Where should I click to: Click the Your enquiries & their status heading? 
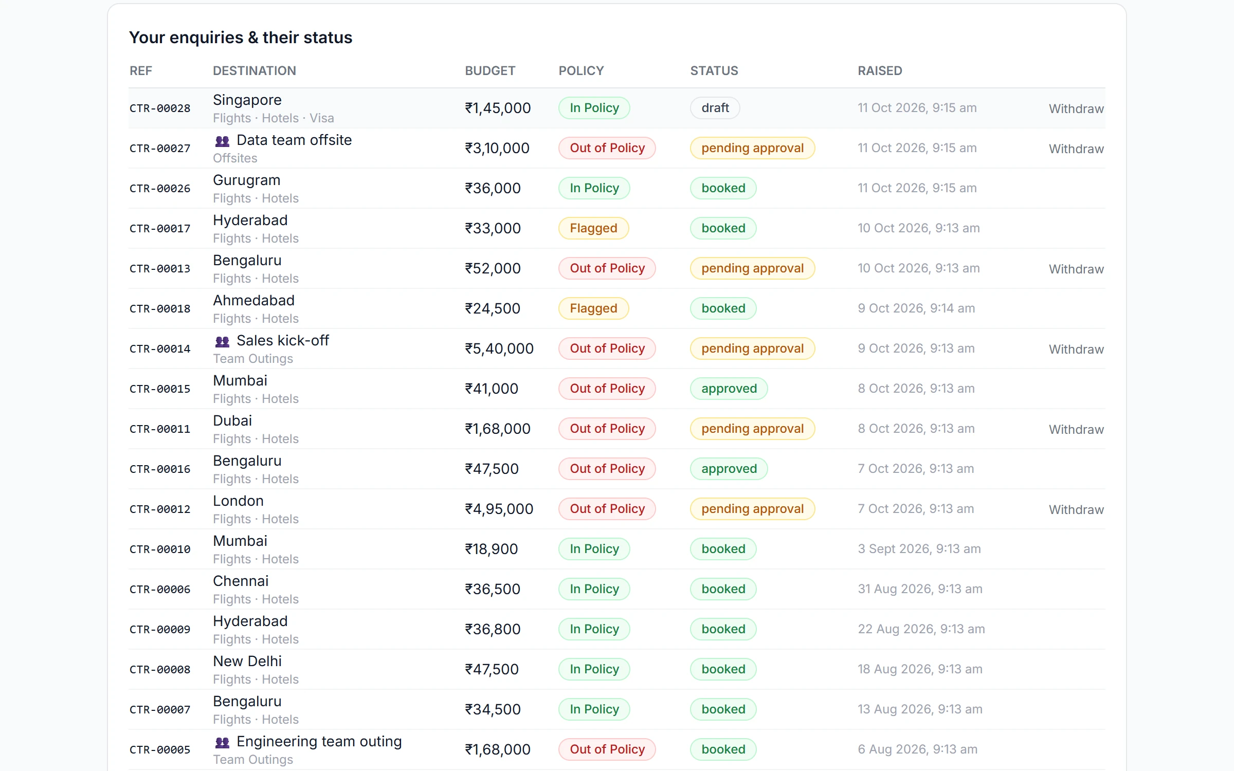coord(241,38)
